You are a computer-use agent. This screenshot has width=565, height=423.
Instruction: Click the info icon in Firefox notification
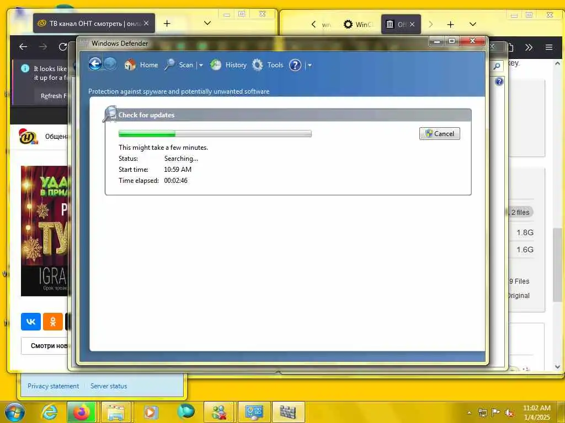pos(25,68)
